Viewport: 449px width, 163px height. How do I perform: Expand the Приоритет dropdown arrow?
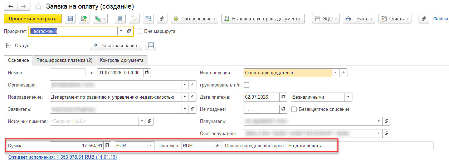[121, 31]
